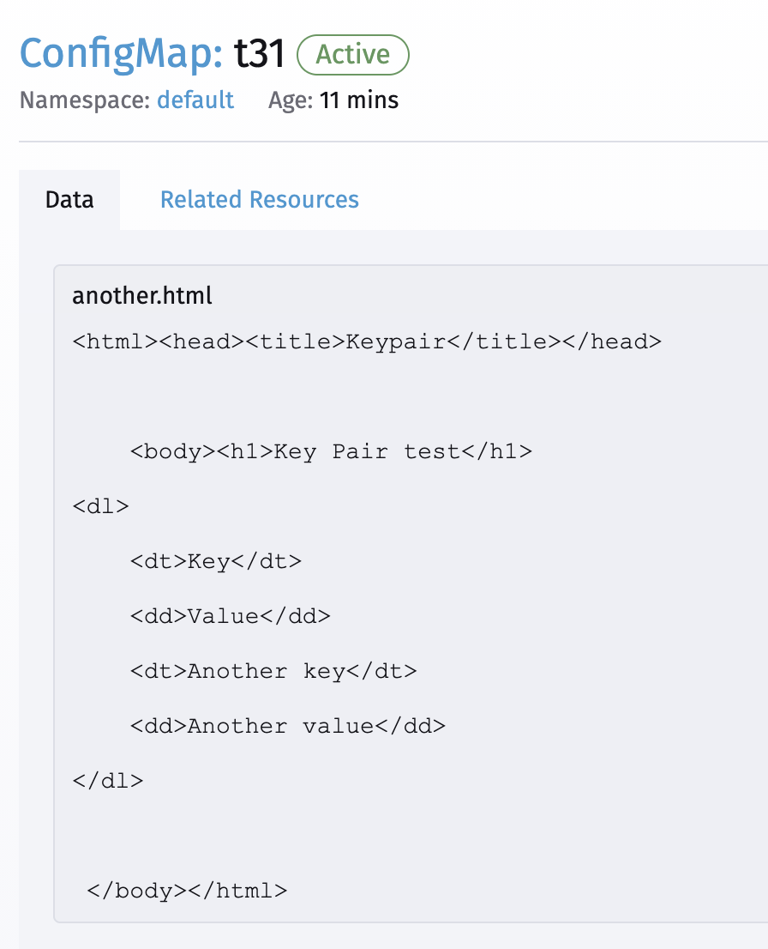Click the Another key line
768x949 pixels.
point(273,670)
